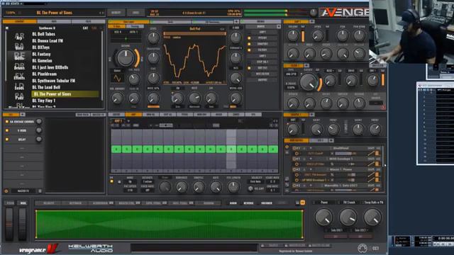Screen dimensions: 454x255
Task: Click the plus icon beside FILTER 1
Action: (x=306, y=66)
